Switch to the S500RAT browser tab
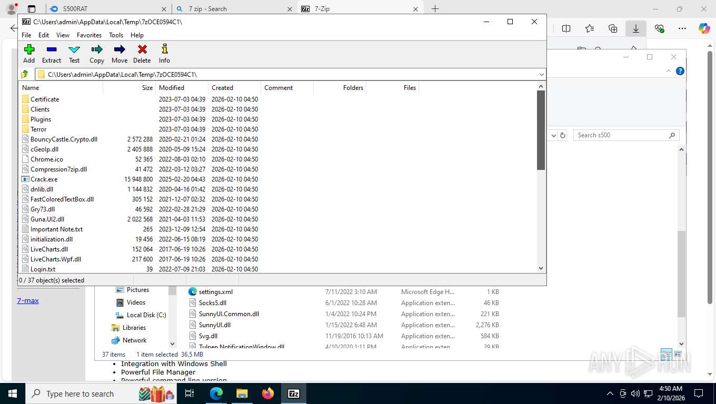This screenshot has width=716, height=404. point(109,9)
